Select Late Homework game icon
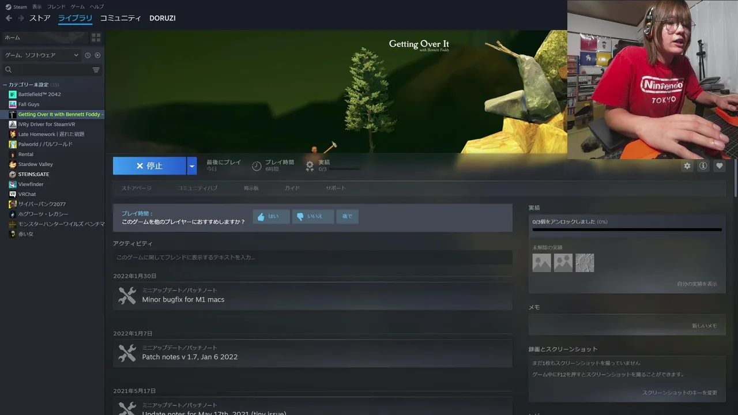The image size is (738, 415). [13, 134]
